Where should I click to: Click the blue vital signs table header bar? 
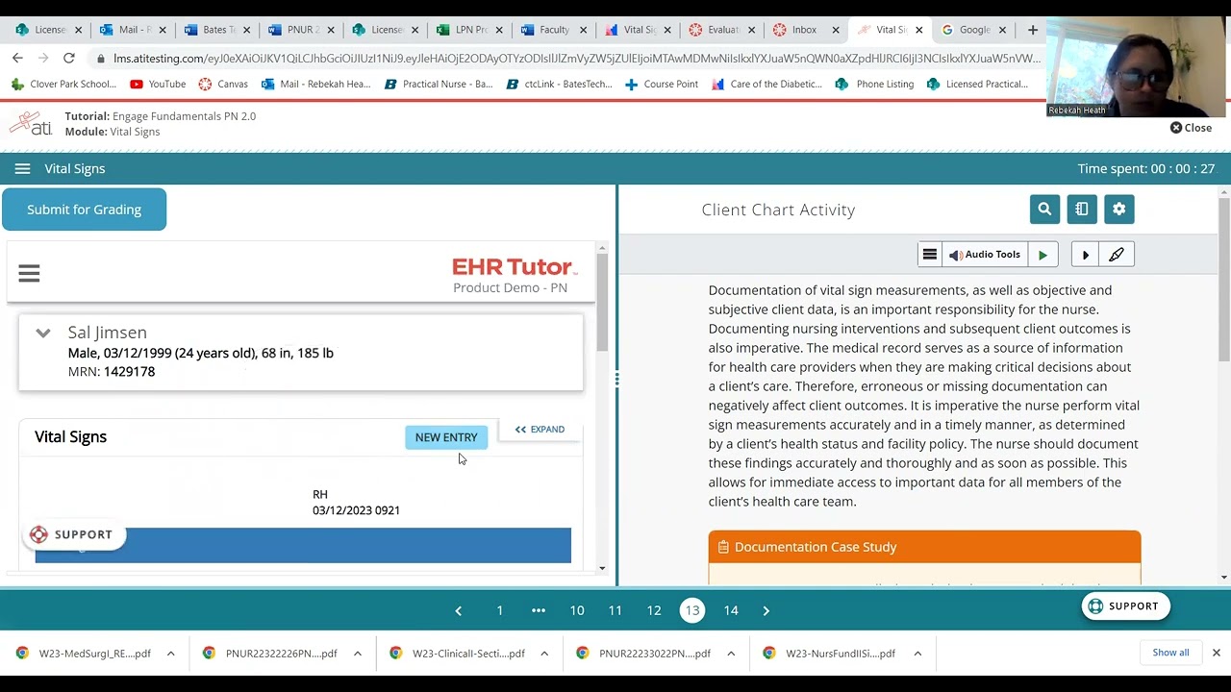point(303,545)
